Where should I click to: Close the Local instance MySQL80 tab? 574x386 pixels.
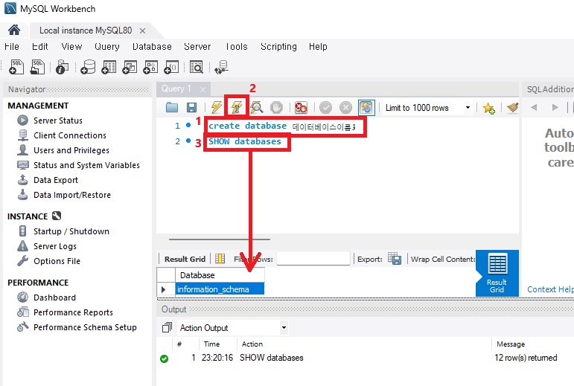(x=142, y=30)
